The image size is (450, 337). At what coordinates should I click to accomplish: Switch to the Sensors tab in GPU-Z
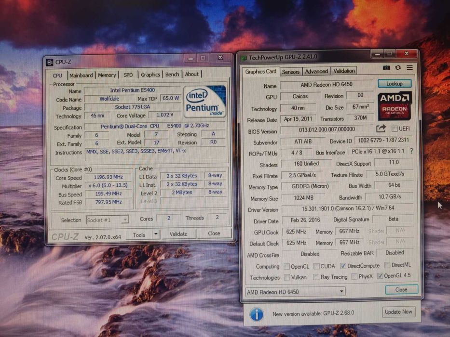tap(290, 72)
